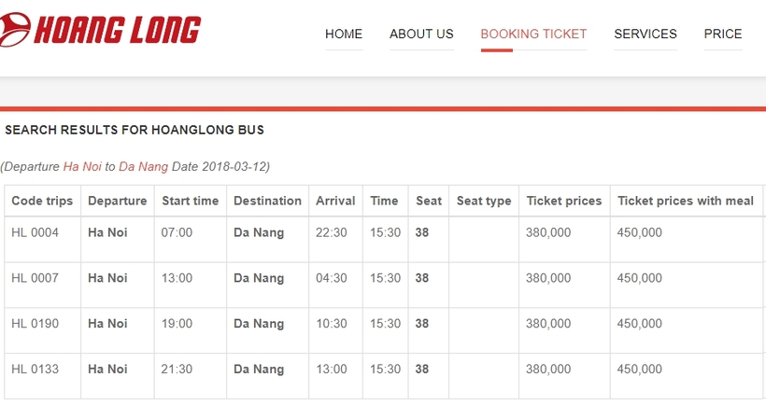Select the BOOKING TICKET tab

[x=533, y=34]
